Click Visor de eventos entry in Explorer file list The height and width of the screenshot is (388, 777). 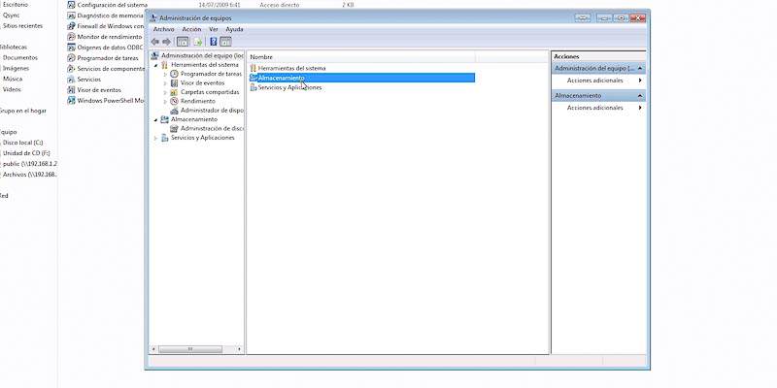(x=99, y=90)
